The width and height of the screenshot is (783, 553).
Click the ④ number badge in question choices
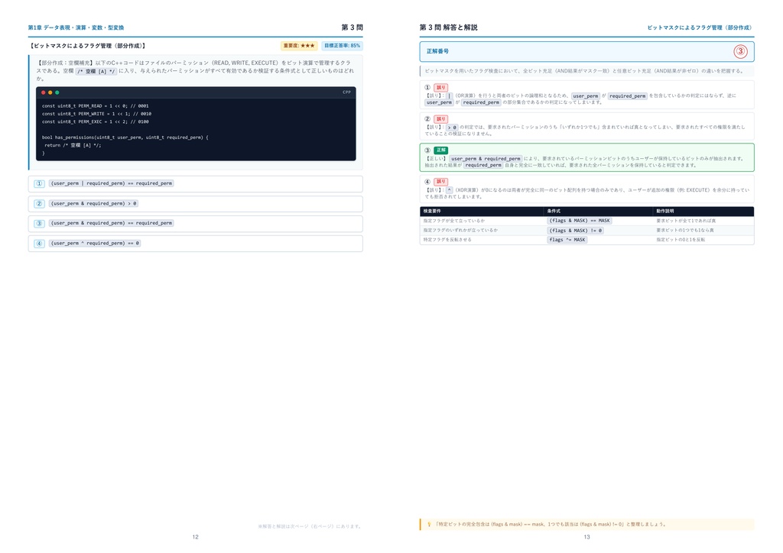point(40,244)
